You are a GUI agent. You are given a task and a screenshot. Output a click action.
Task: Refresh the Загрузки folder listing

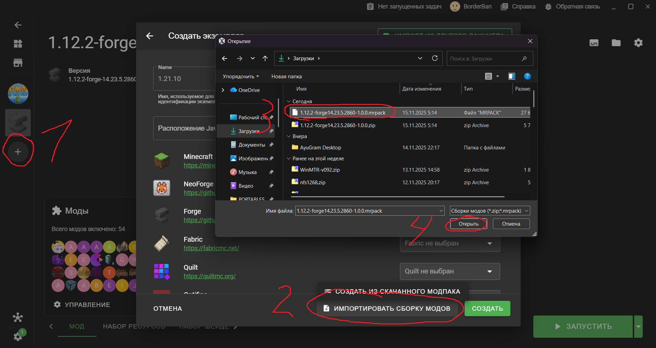pyautogui.click(x=434, y=58)
